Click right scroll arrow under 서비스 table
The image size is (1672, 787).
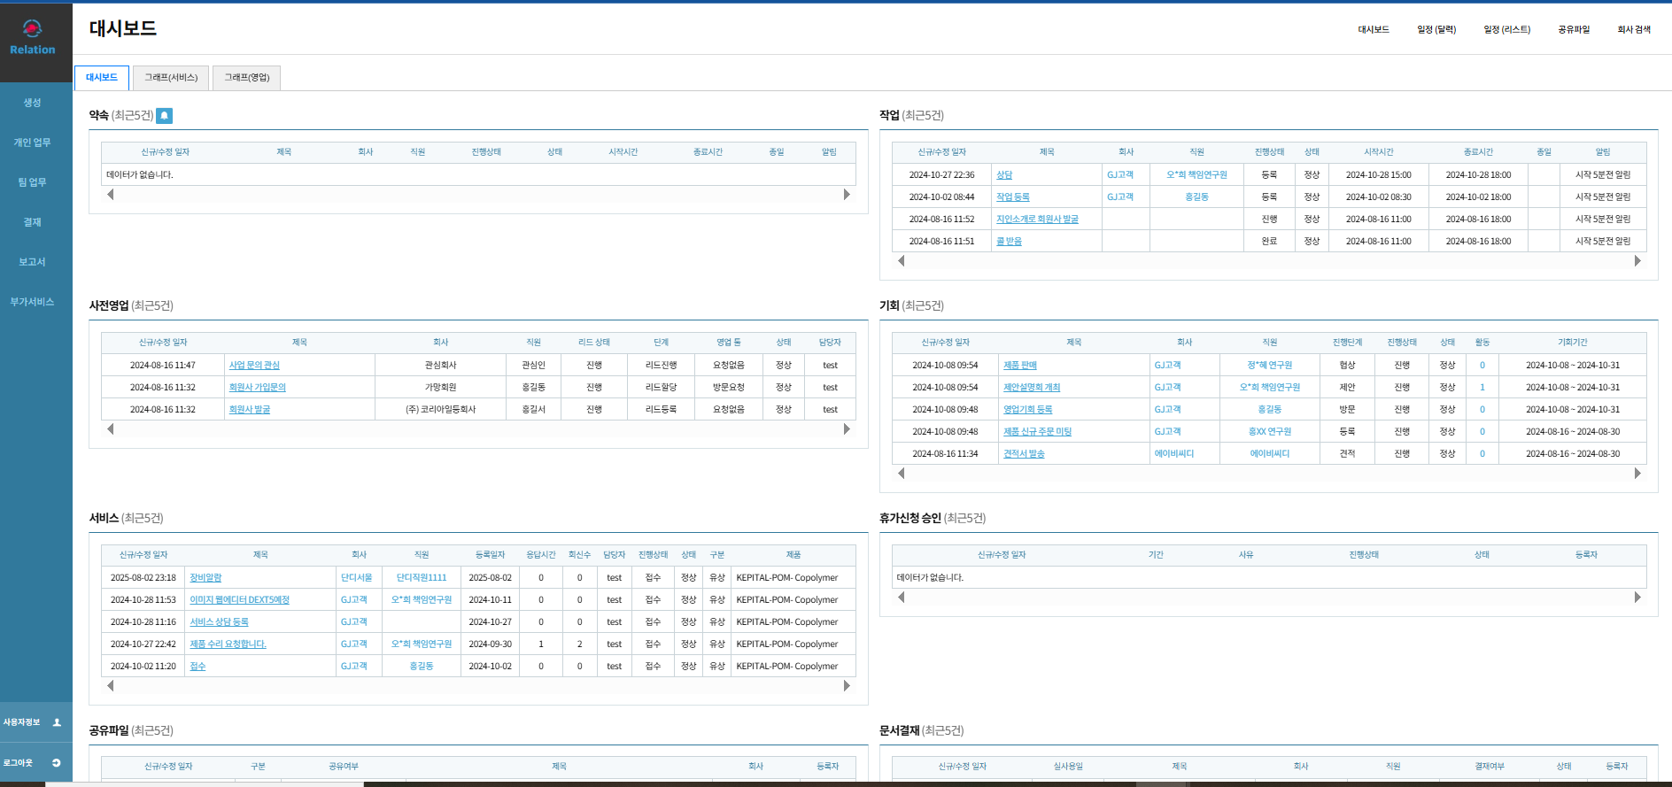pos(847,686)
